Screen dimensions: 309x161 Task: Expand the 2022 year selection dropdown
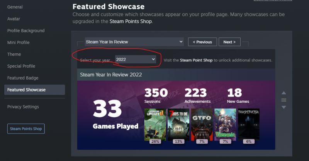point(136,59)
